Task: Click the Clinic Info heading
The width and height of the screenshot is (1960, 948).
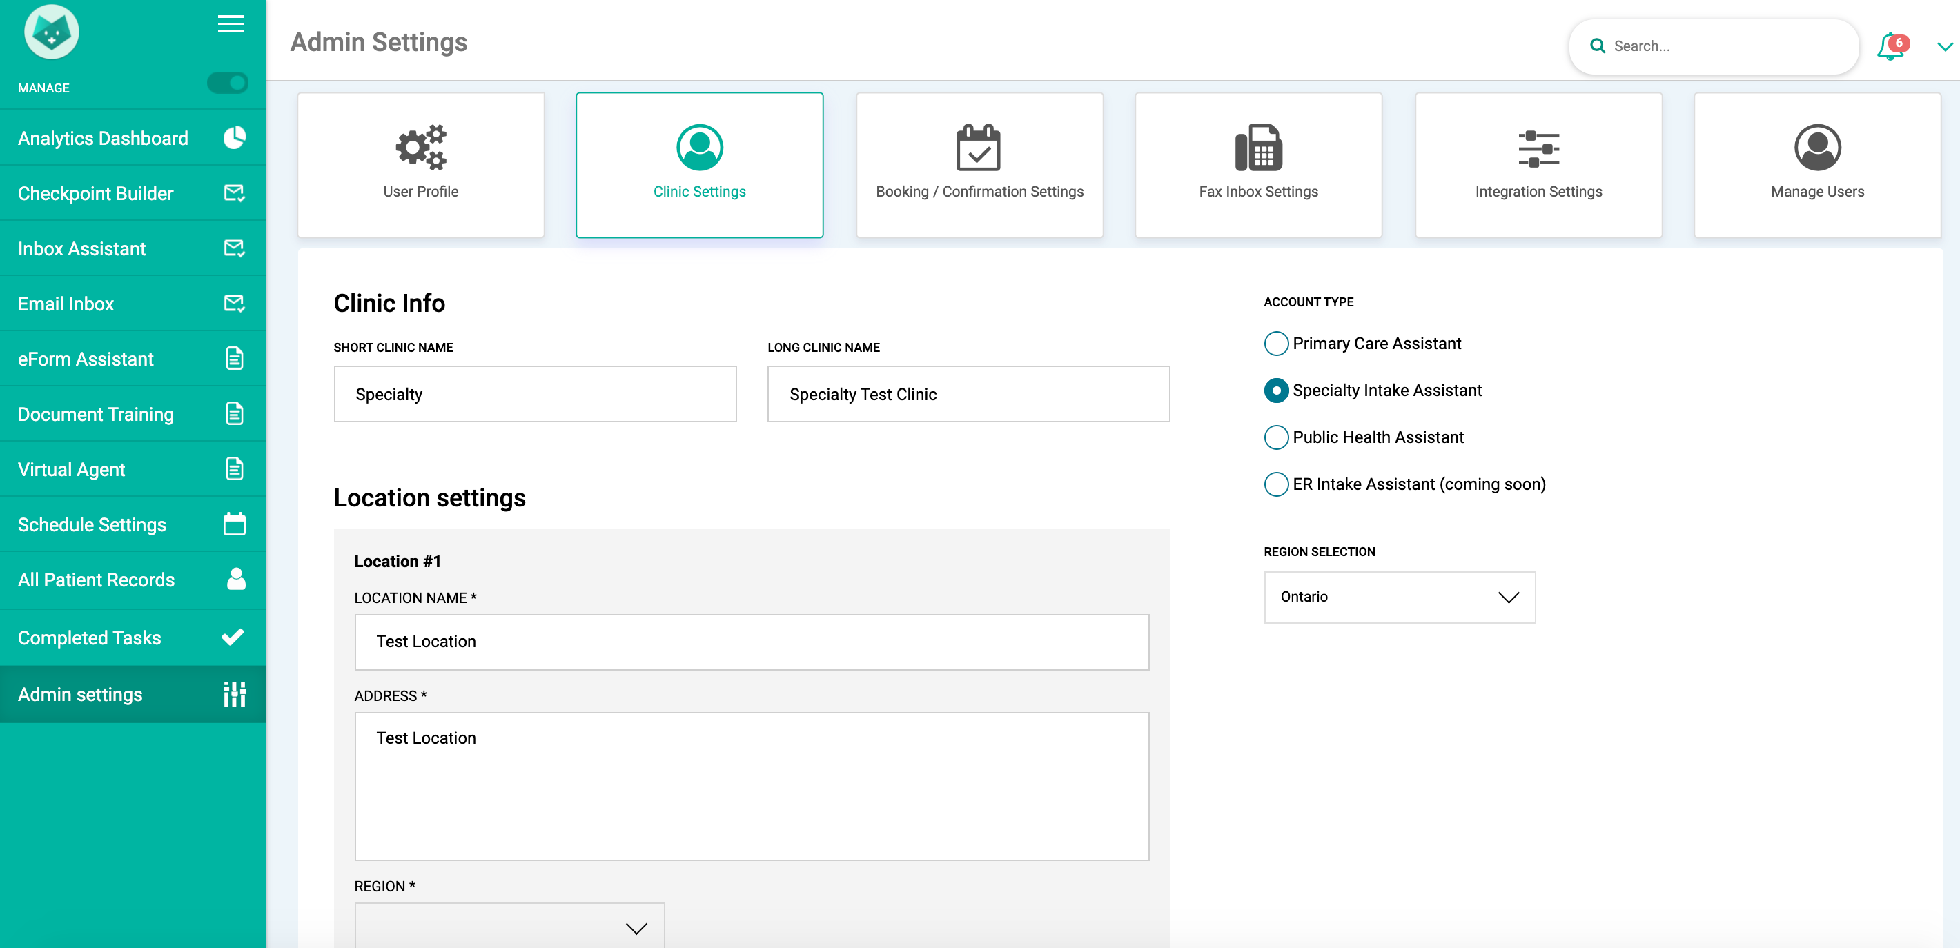Action: (389, 303)
